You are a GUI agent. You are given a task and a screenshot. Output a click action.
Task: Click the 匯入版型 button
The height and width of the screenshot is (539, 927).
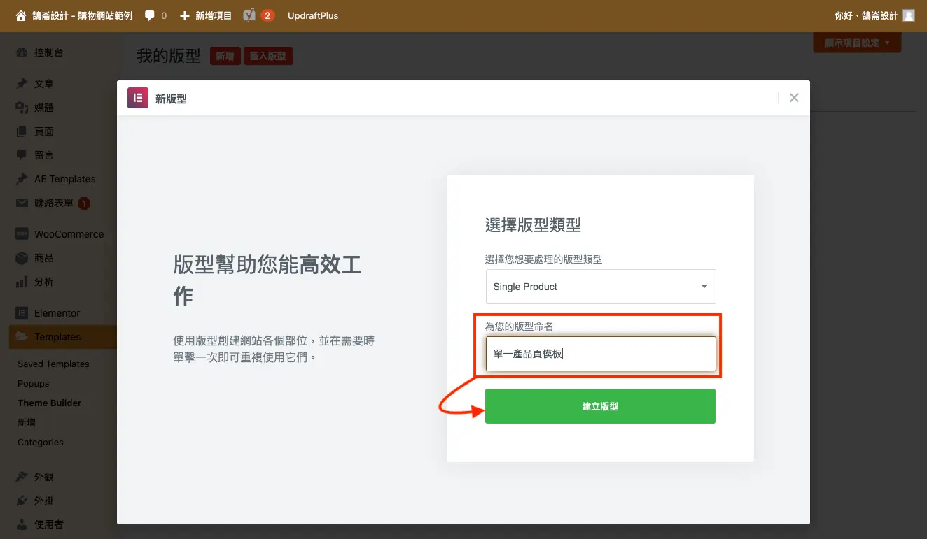point(268,57)
